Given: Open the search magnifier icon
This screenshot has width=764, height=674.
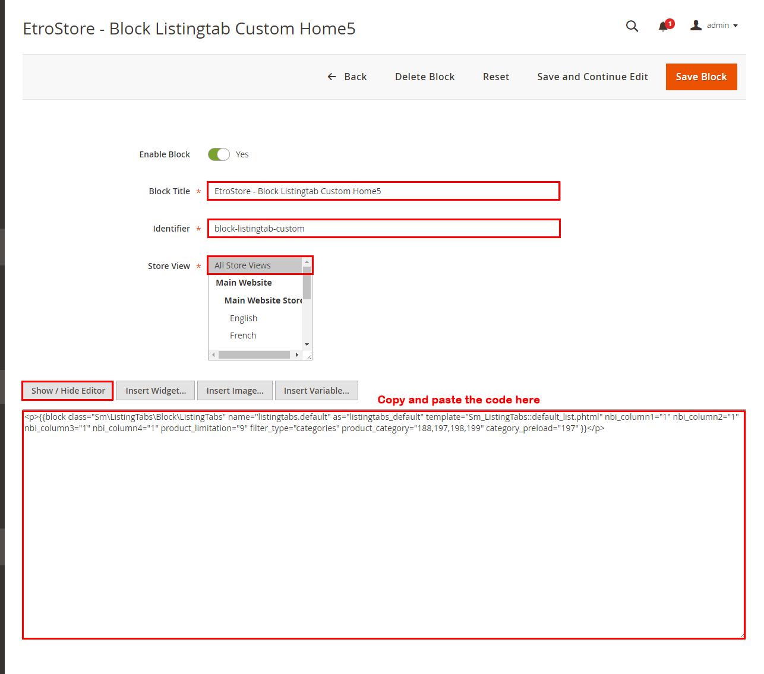Looking at the screenshot, I should 632,26.
